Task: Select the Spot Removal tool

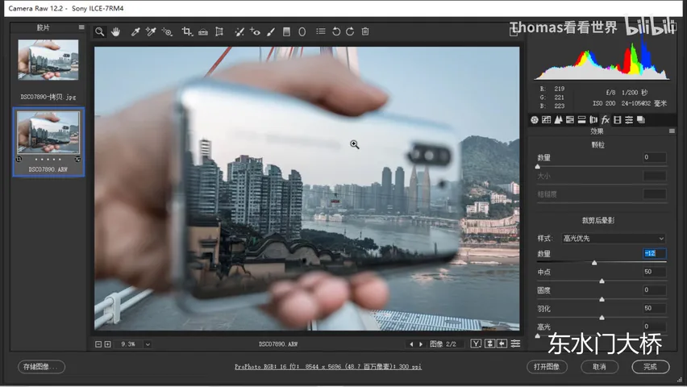Action: [x=239, y=31]
